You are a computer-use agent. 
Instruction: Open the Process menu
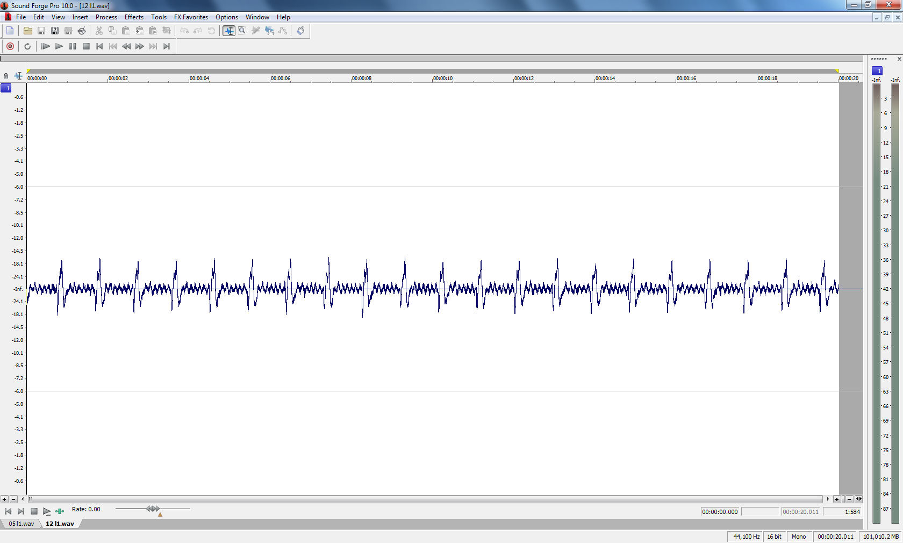tap(106, 17)
